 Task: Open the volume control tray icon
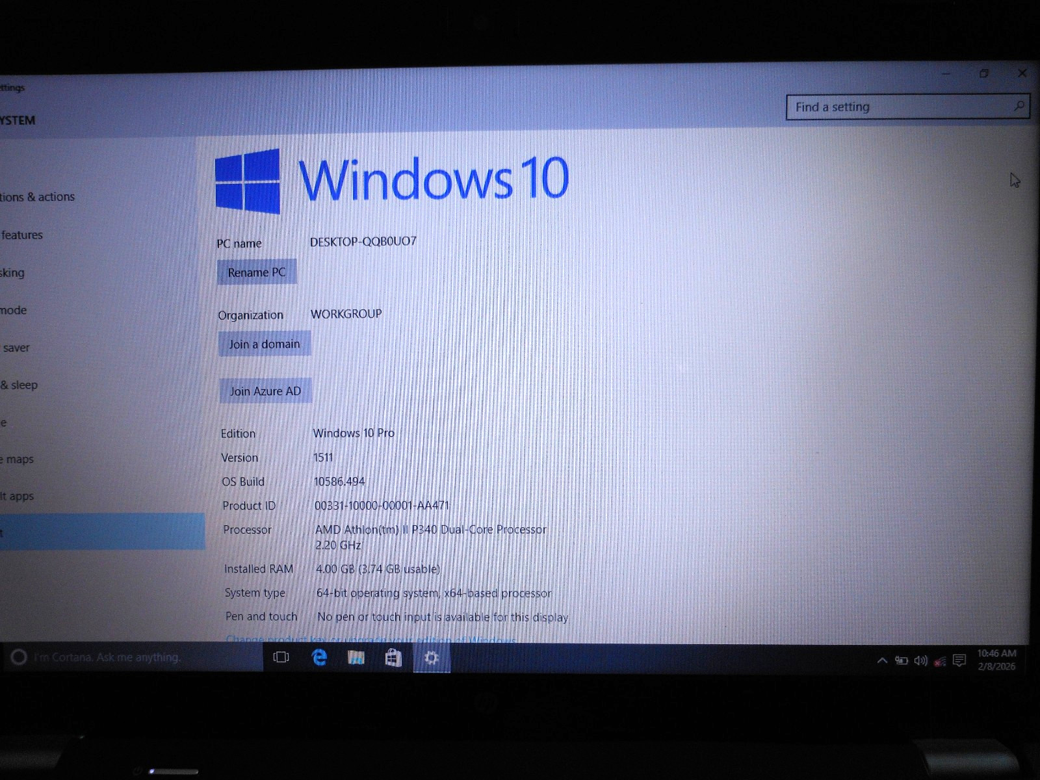point(920,661)
